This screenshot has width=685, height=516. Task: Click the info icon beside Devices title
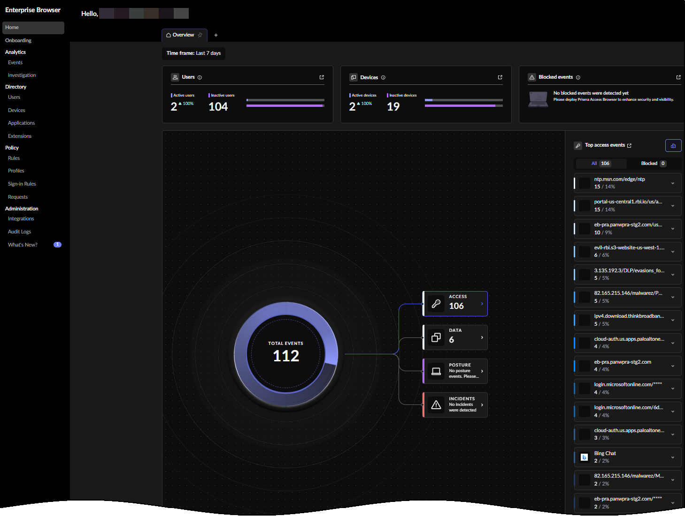(x=383, y=77)
